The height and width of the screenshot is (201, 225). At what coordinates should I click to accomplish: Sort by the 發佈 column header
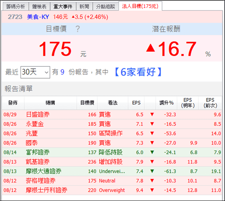tap(13, 103)
